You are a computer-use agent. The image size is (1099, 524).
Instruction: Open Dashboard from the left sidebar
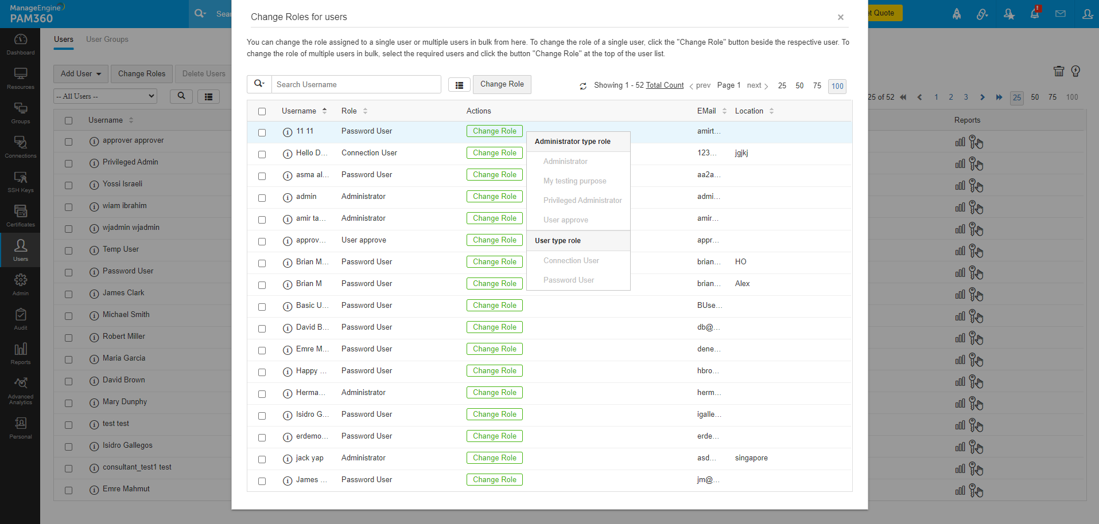21,44
